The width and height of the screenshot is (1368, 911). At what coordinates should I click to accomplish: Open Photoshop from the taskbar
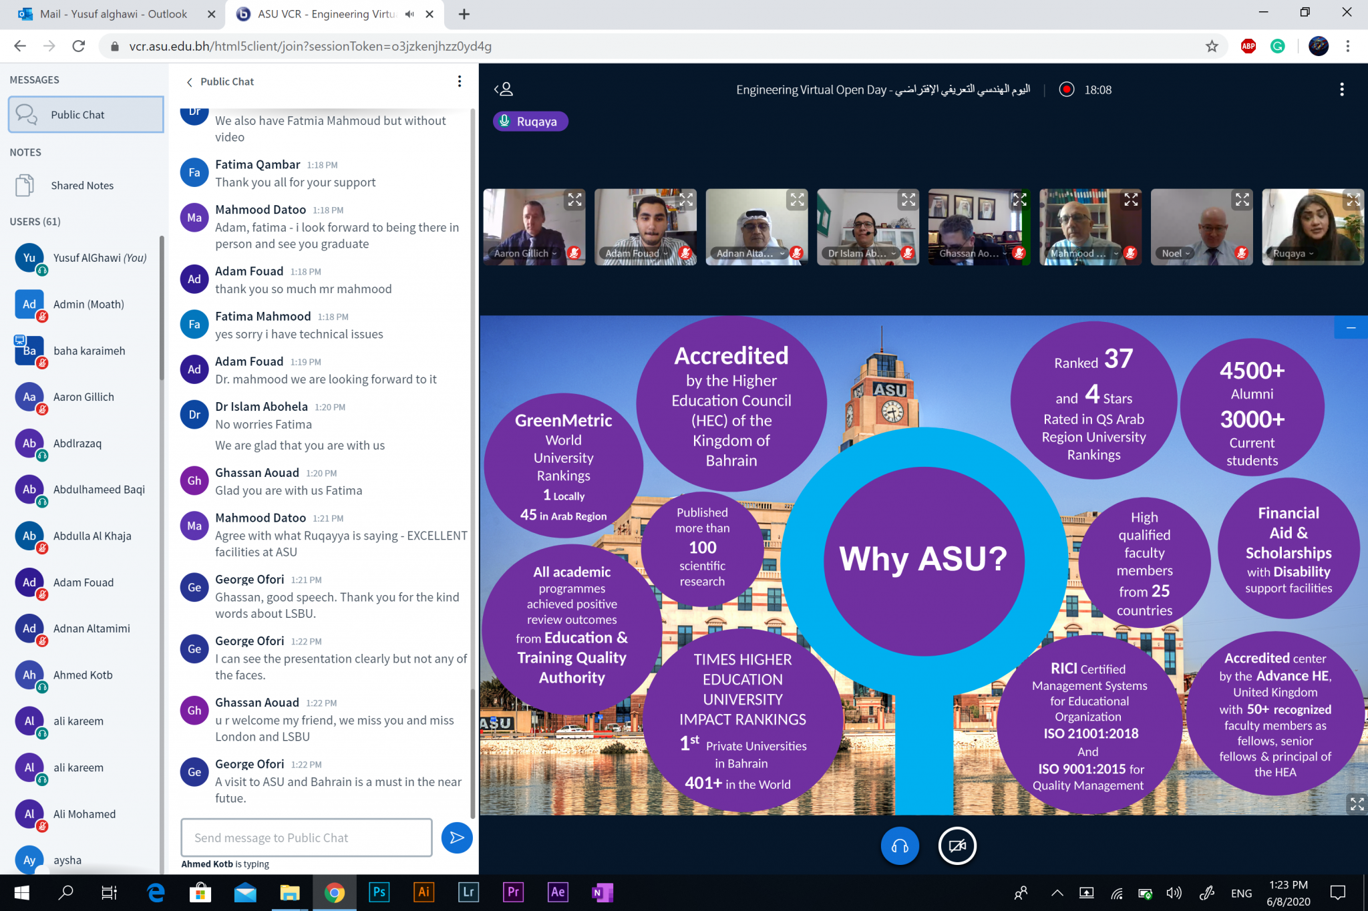[x=379, y=892]
